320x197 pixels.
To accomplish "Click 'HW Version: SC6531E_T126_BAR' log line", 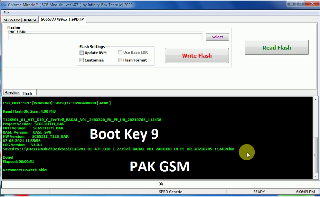I will click(36, 136).
